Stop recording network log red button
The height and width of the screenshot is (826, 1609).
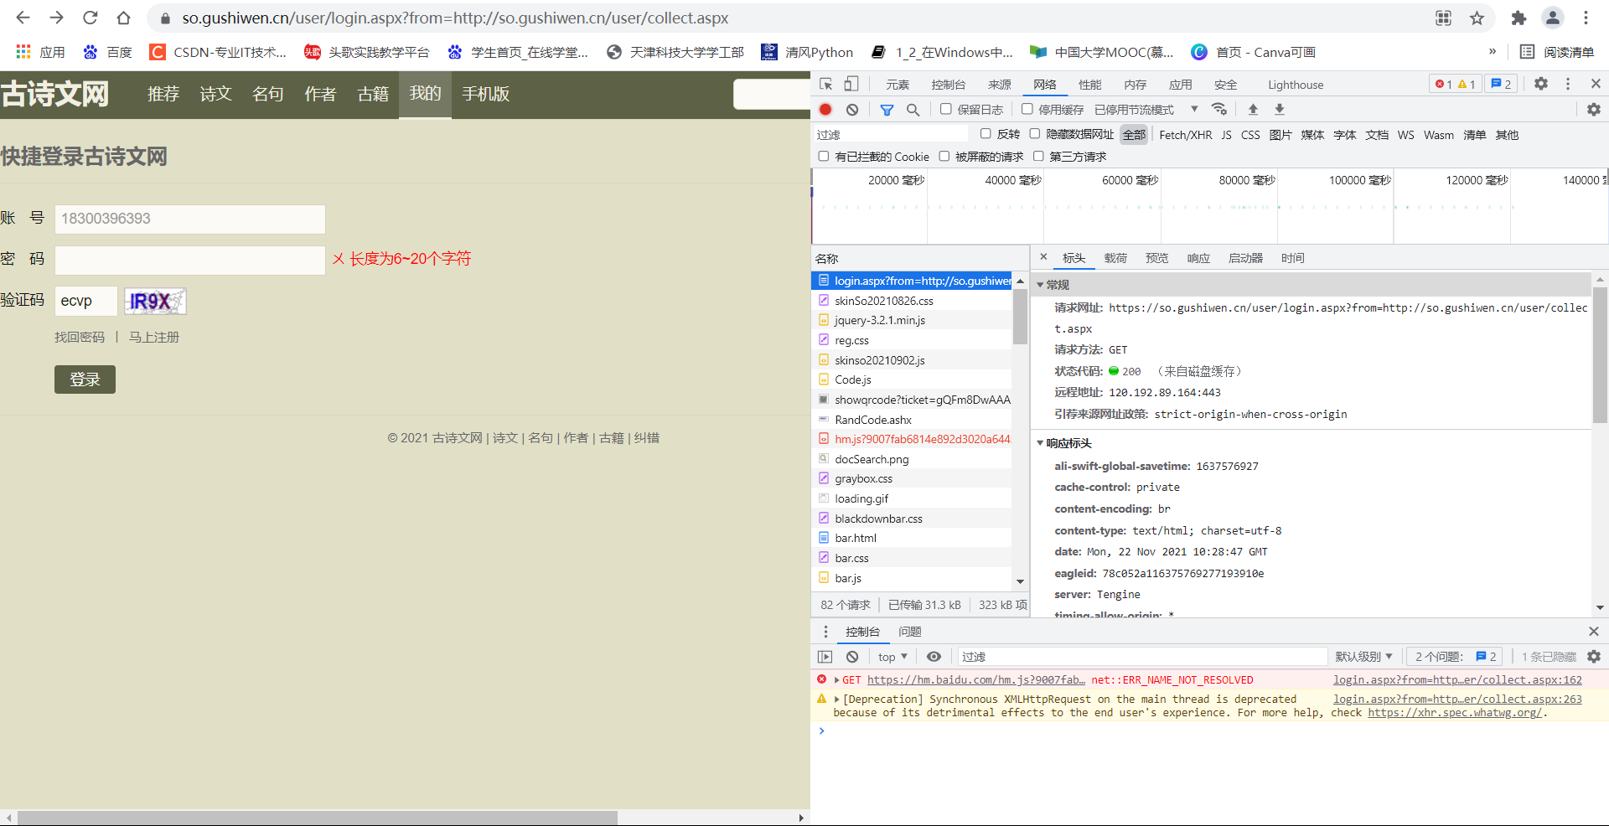coord(825,109)
